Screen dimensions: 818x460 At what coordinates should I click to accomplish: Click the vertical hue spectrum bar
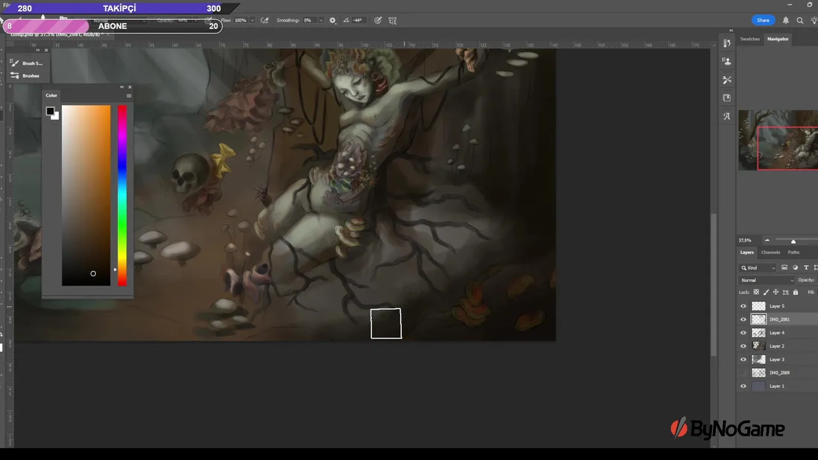click(122, 195)
